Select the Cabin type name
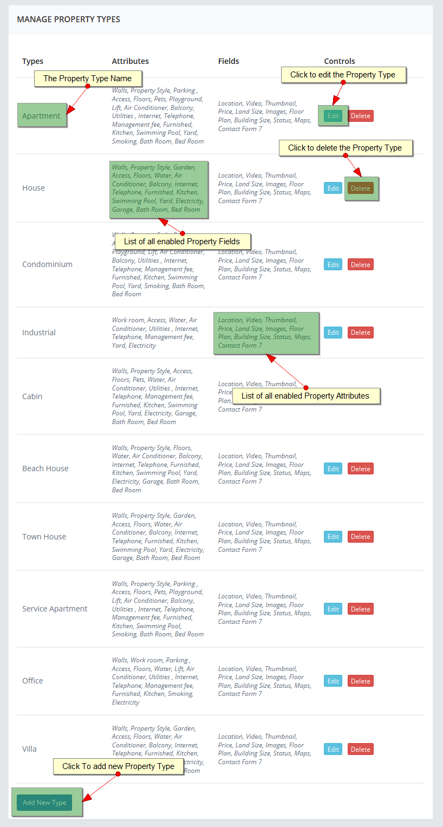The width and height of the screenshot is (443, 827). point(32,396)
